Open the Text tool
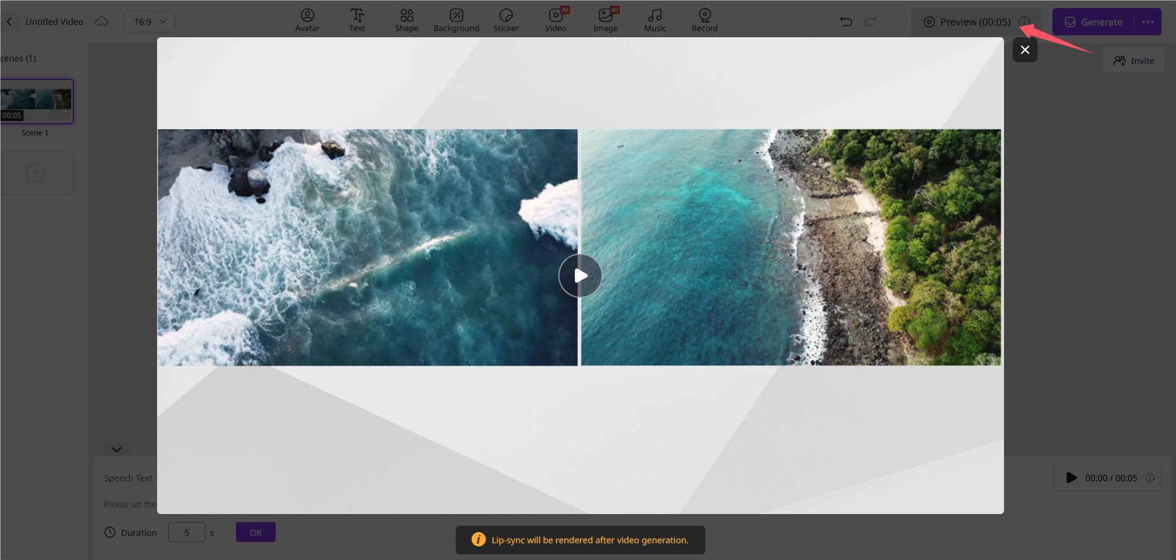The width and height of the screenshot is (1176, 560). click(x=357, y=19)
